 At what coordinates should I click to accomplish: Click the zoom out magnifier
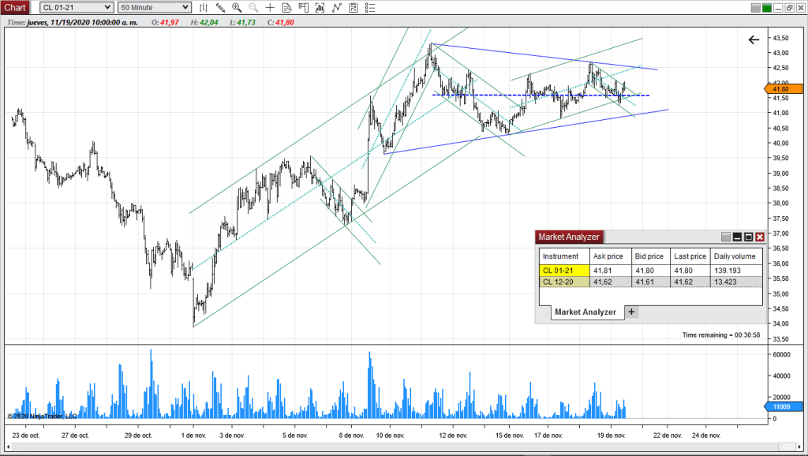point(253,7)
